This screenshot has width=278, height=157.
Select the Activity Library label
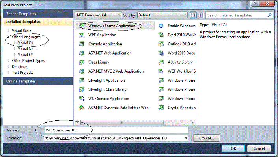[x=180, y=62]
